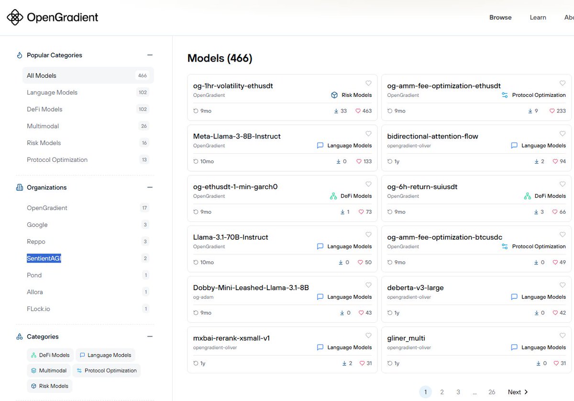The height and width of the screenshot is (401, 574).
Task: Go to page 2 of models
Action: pos(442,392)
